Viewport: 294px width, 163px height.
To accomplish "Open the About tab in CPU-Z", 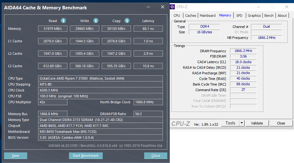I will (282, 16).
